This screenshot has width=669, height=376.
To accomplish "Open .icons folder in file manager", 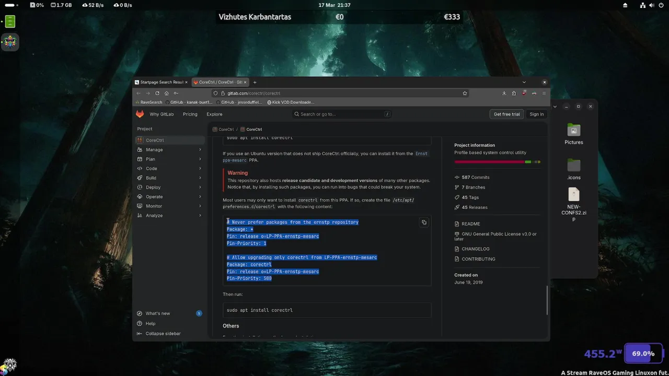I will click(x=573, y=169).
